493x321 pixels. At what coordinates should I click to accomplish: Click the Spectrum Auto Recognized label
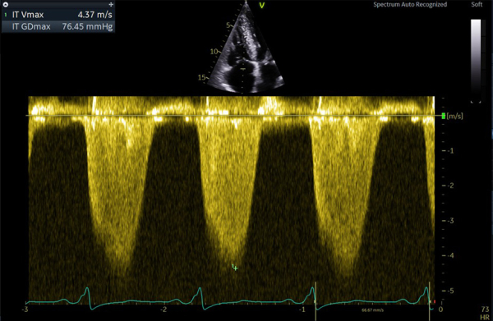point(410,4)
